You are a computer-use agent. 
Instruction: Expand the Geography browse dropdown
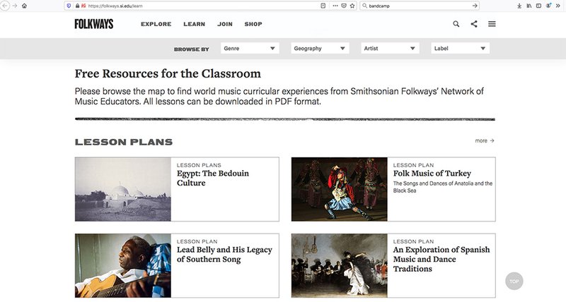320,49
